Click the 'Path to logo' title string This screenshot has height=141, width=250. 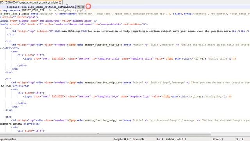(159, 83)
